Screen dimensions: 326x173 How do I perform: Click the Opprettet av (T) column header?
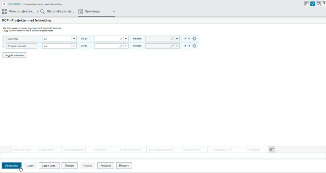[x=192, y=149]
